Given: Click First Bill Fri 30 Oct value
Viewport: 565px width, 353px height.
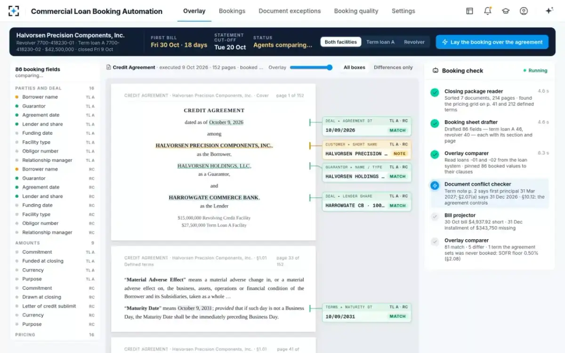Looking at the screenshot, I should point(179,45).
